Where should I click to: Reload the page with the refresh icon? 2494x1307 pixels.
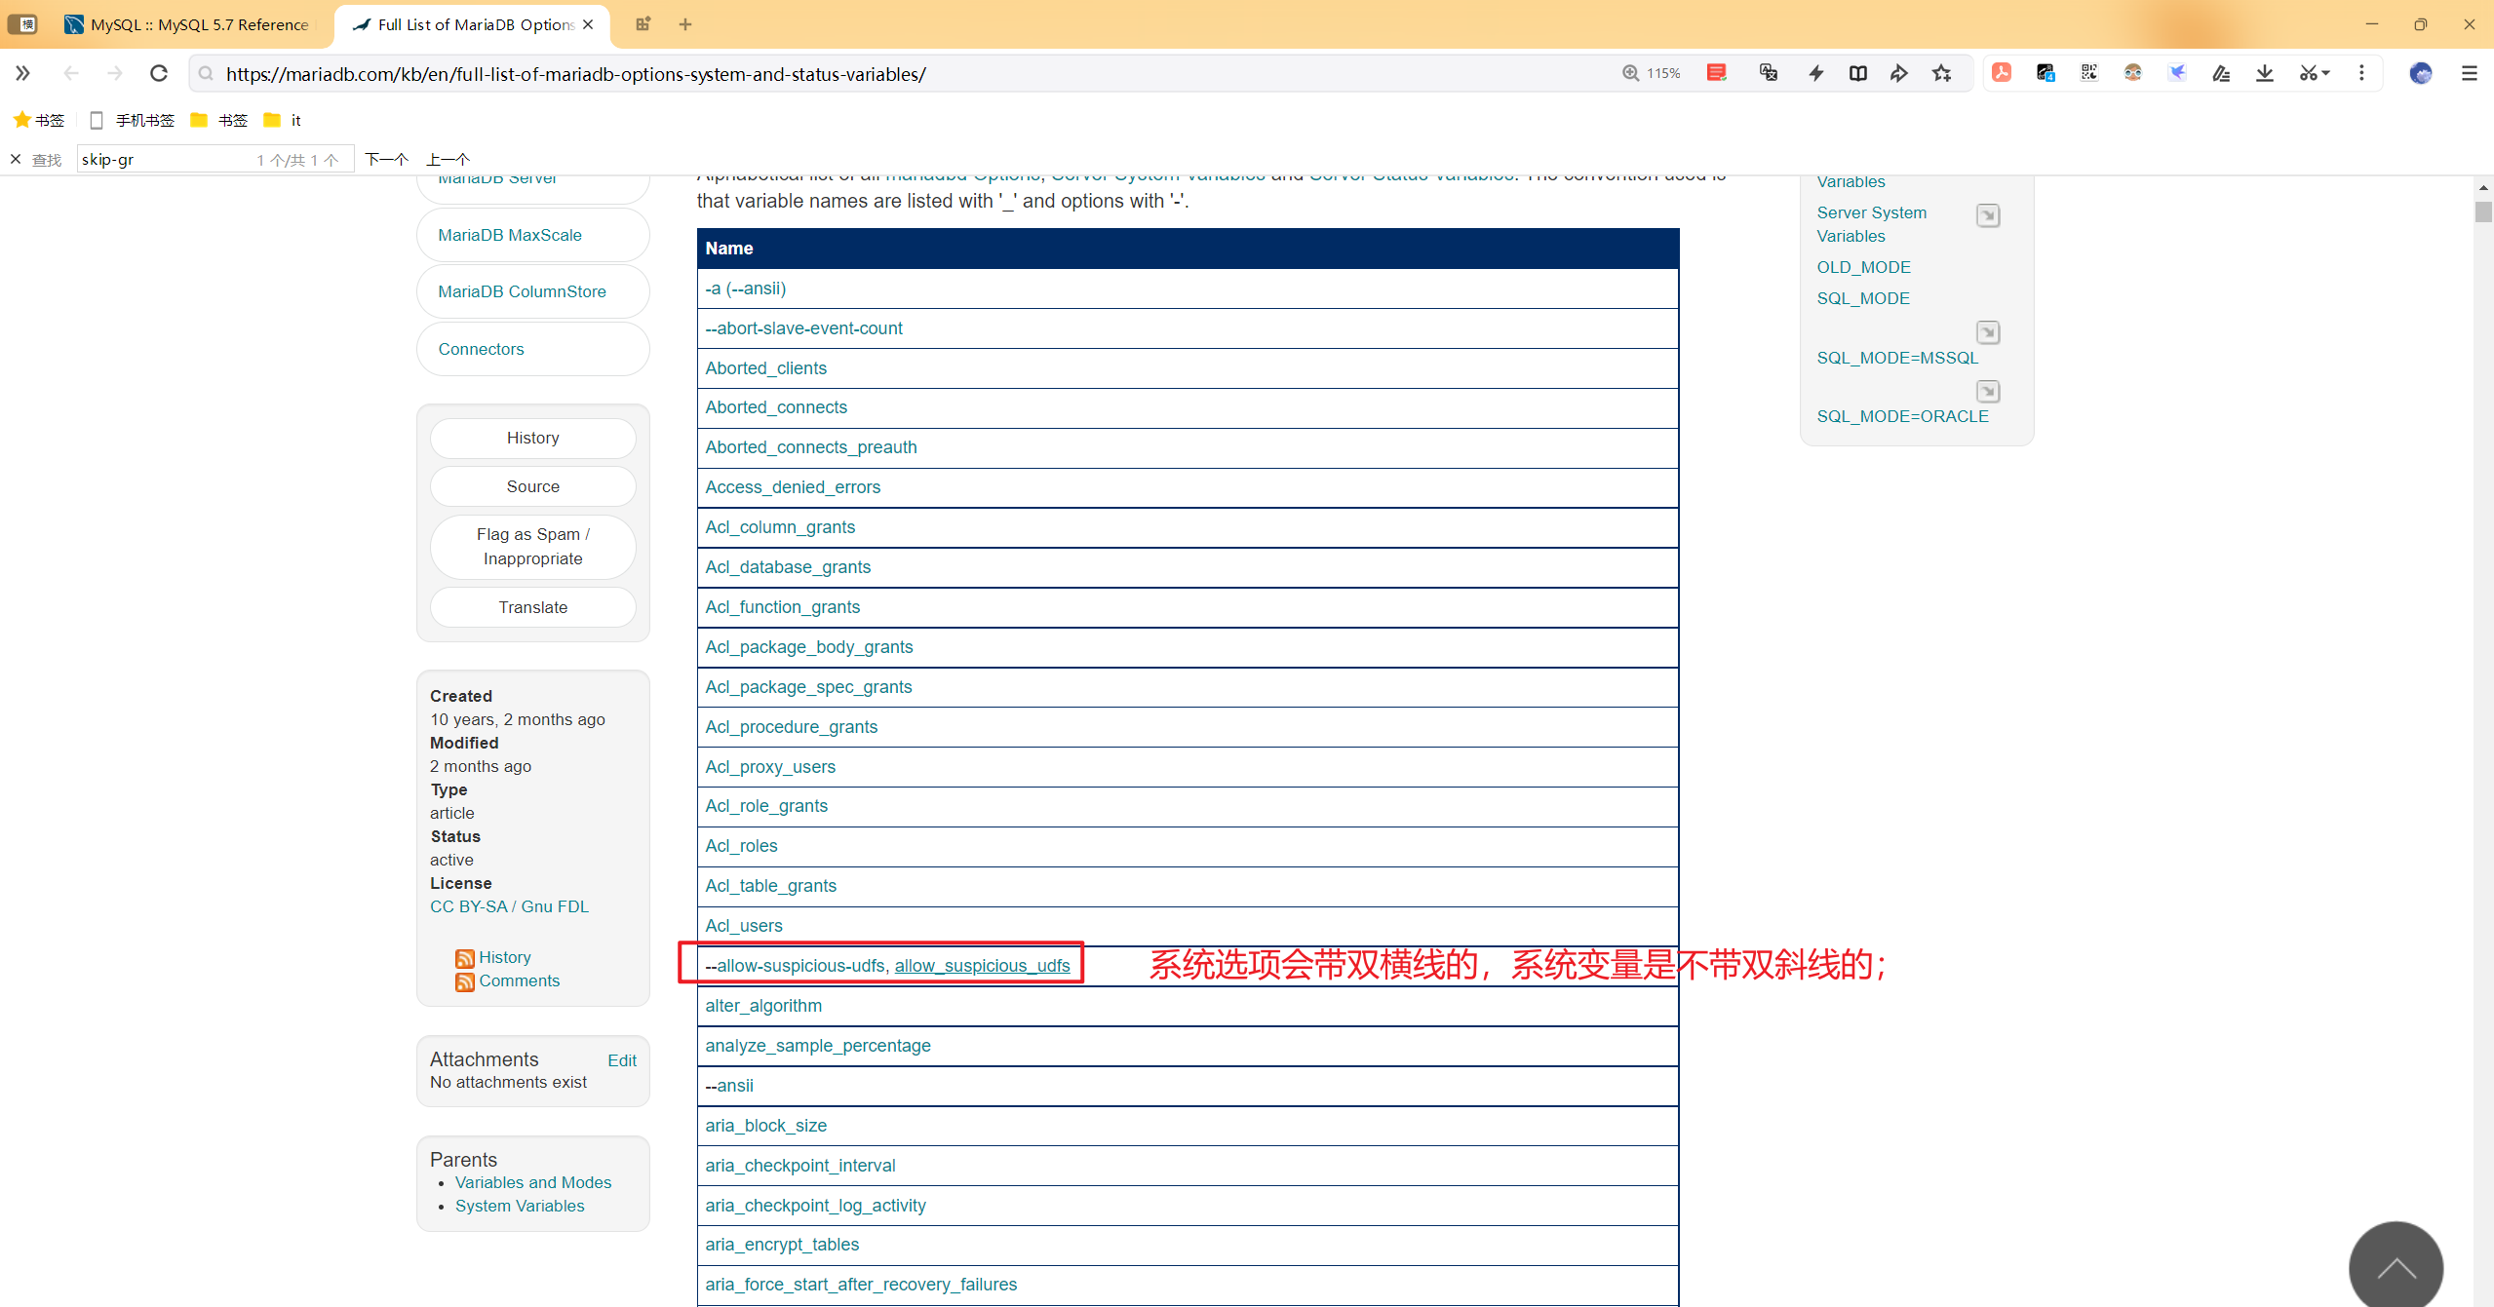pyautogui.click(x=159, y=73)
